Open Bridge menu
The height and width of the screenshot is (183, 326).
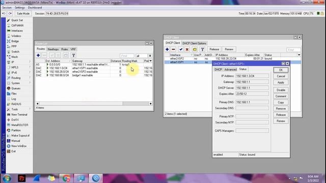[15, 41]
